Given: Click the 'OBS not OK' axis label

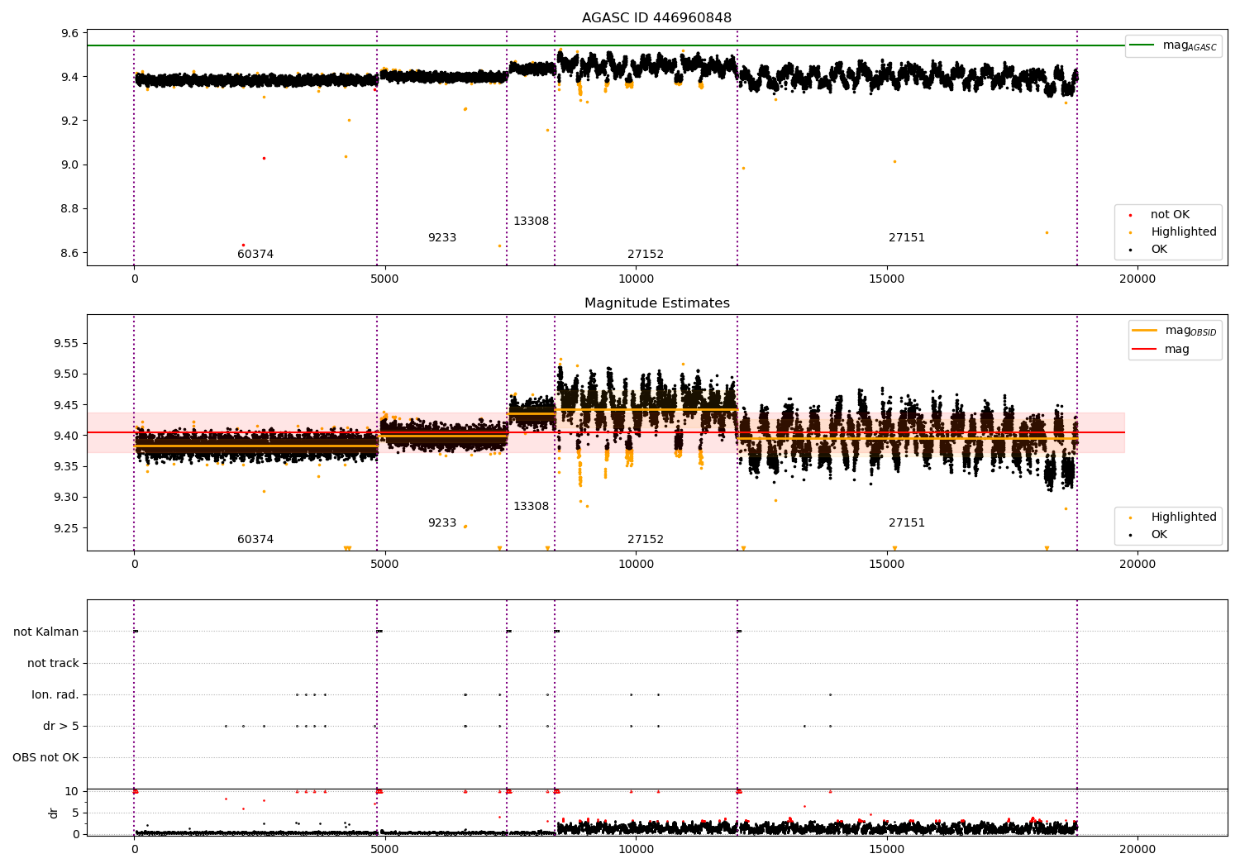Looking at the screenshot, I should pyautogui.click(x=45, y=758).
